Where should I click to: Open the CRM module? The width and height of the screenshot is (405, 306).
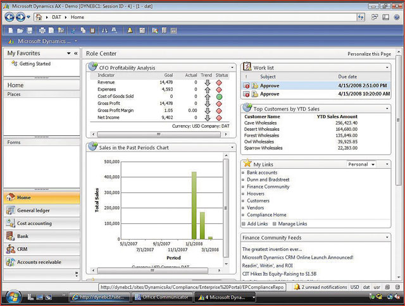(x=42, y=249)
